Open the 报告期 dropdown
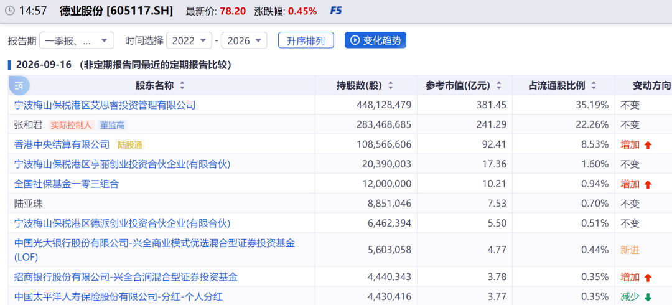The image size is (672, 305). pyautogui.click(x=77, y=40)
